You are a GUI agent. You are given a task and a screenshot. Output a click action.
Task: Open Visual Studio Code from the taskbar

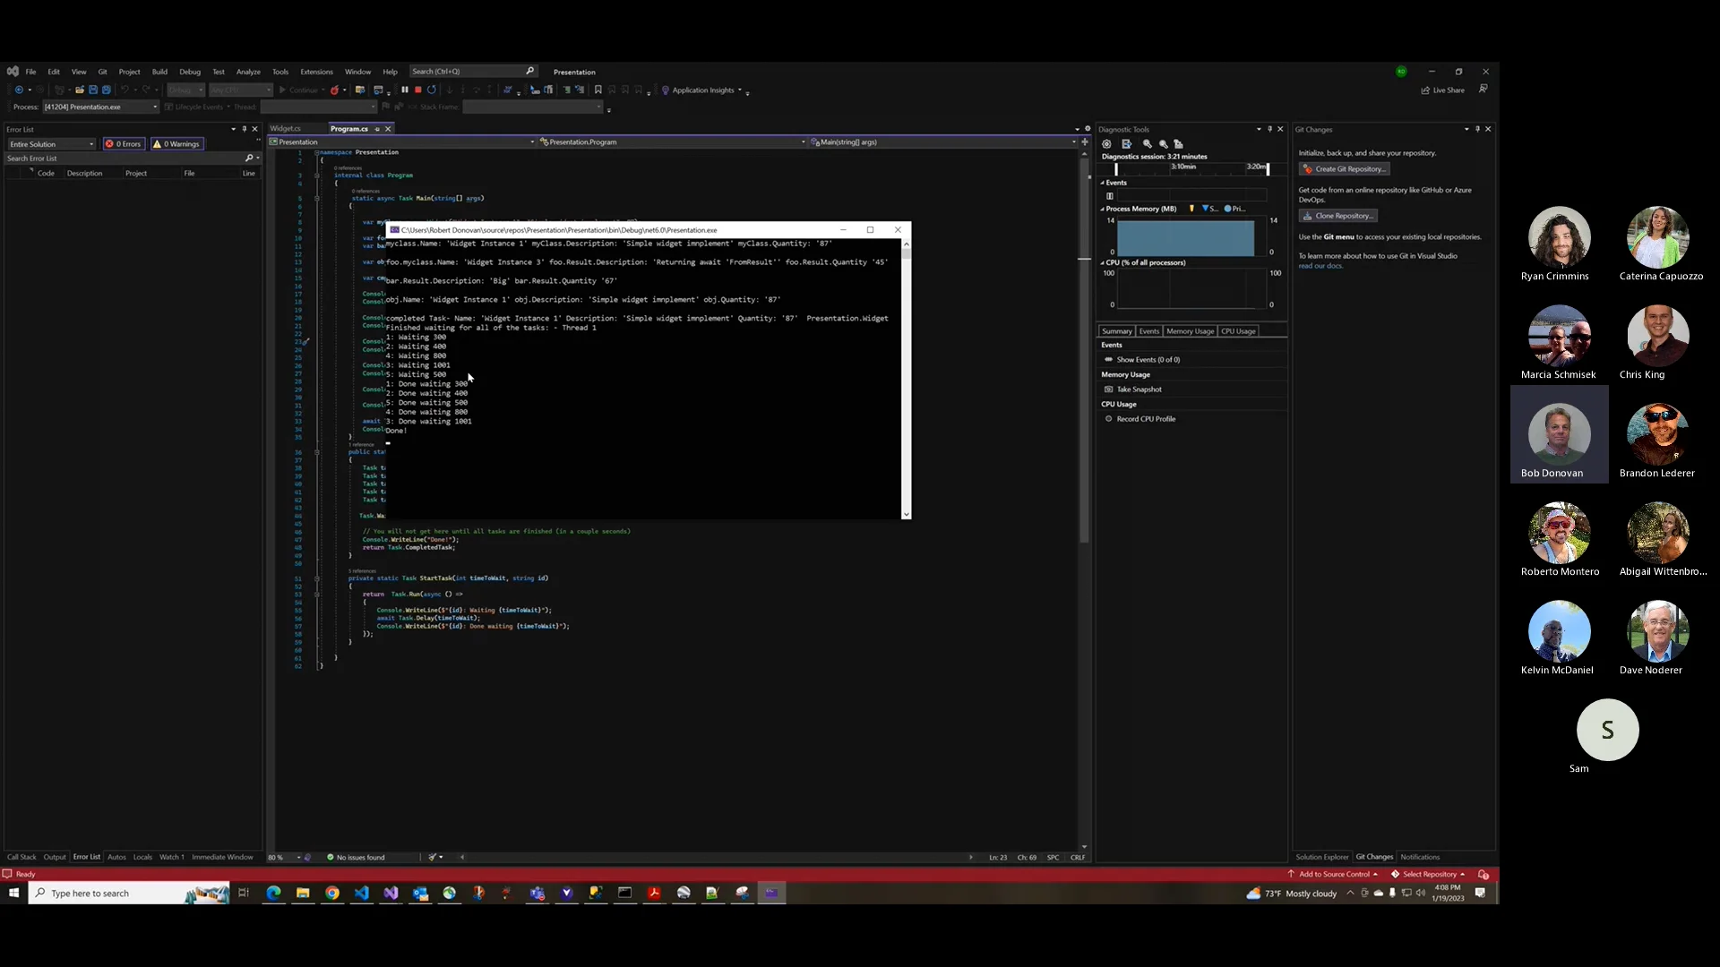[x=362, y=893]
